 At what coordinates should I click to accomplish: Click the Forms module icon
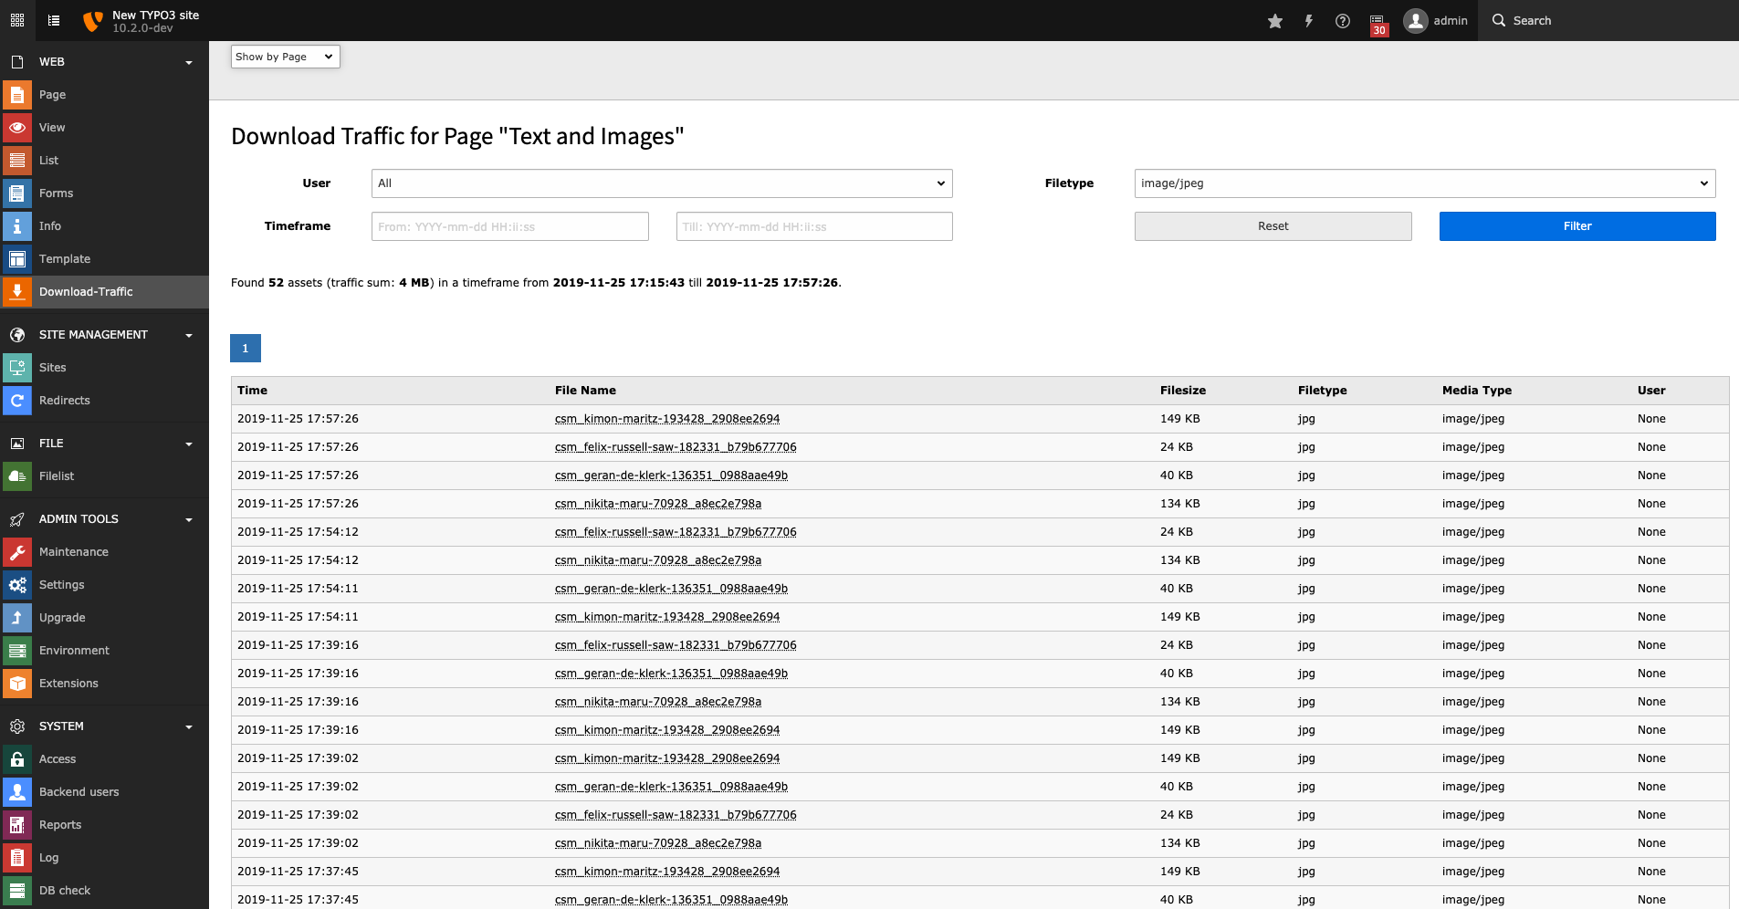point(17,193)
